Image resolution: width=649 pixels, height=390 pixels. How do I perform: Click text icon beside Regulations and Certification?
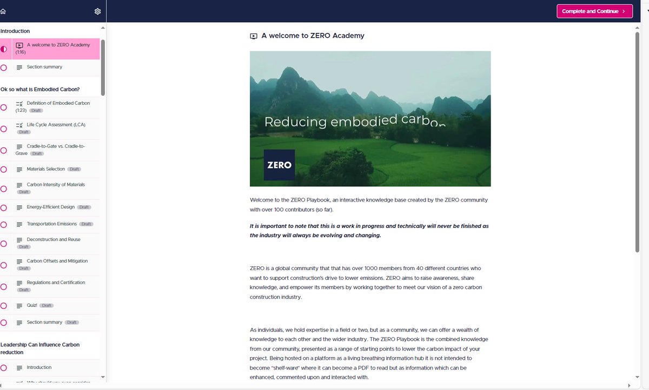(x=19, y=283)
